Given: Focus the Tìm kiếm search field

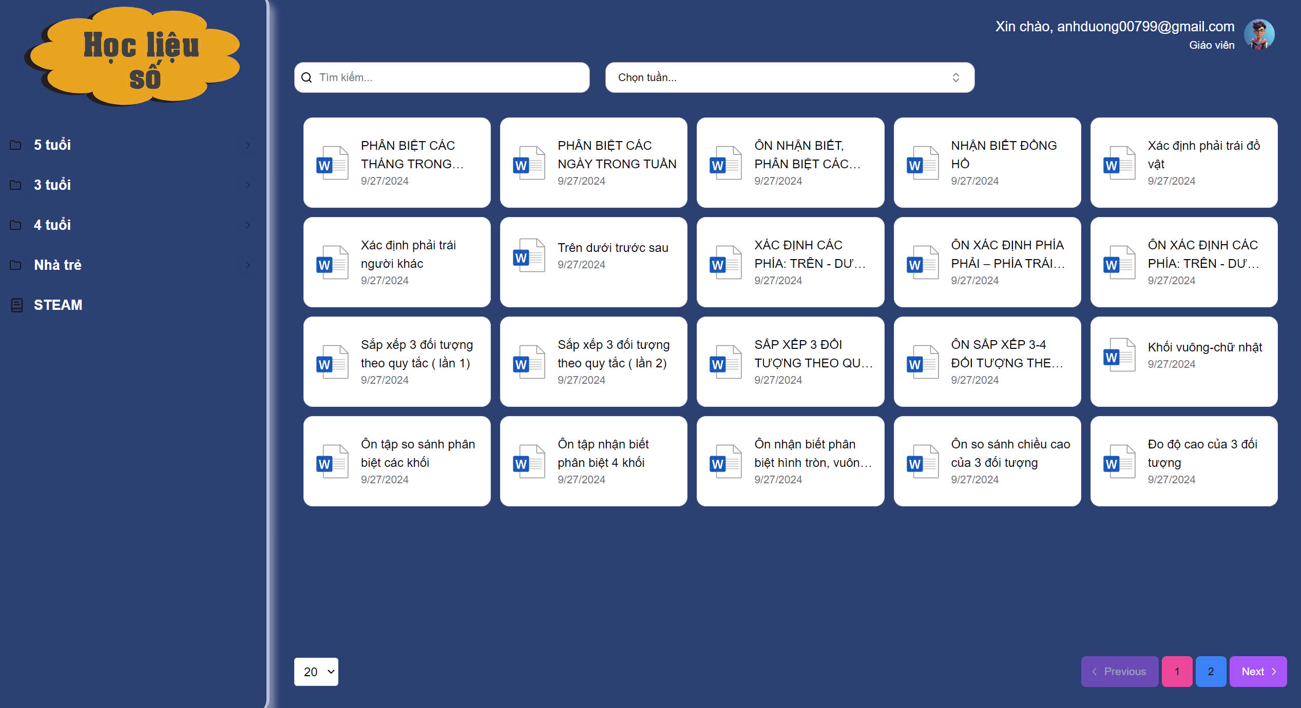Looking at the screenshot, I should (x=449, y=77).
